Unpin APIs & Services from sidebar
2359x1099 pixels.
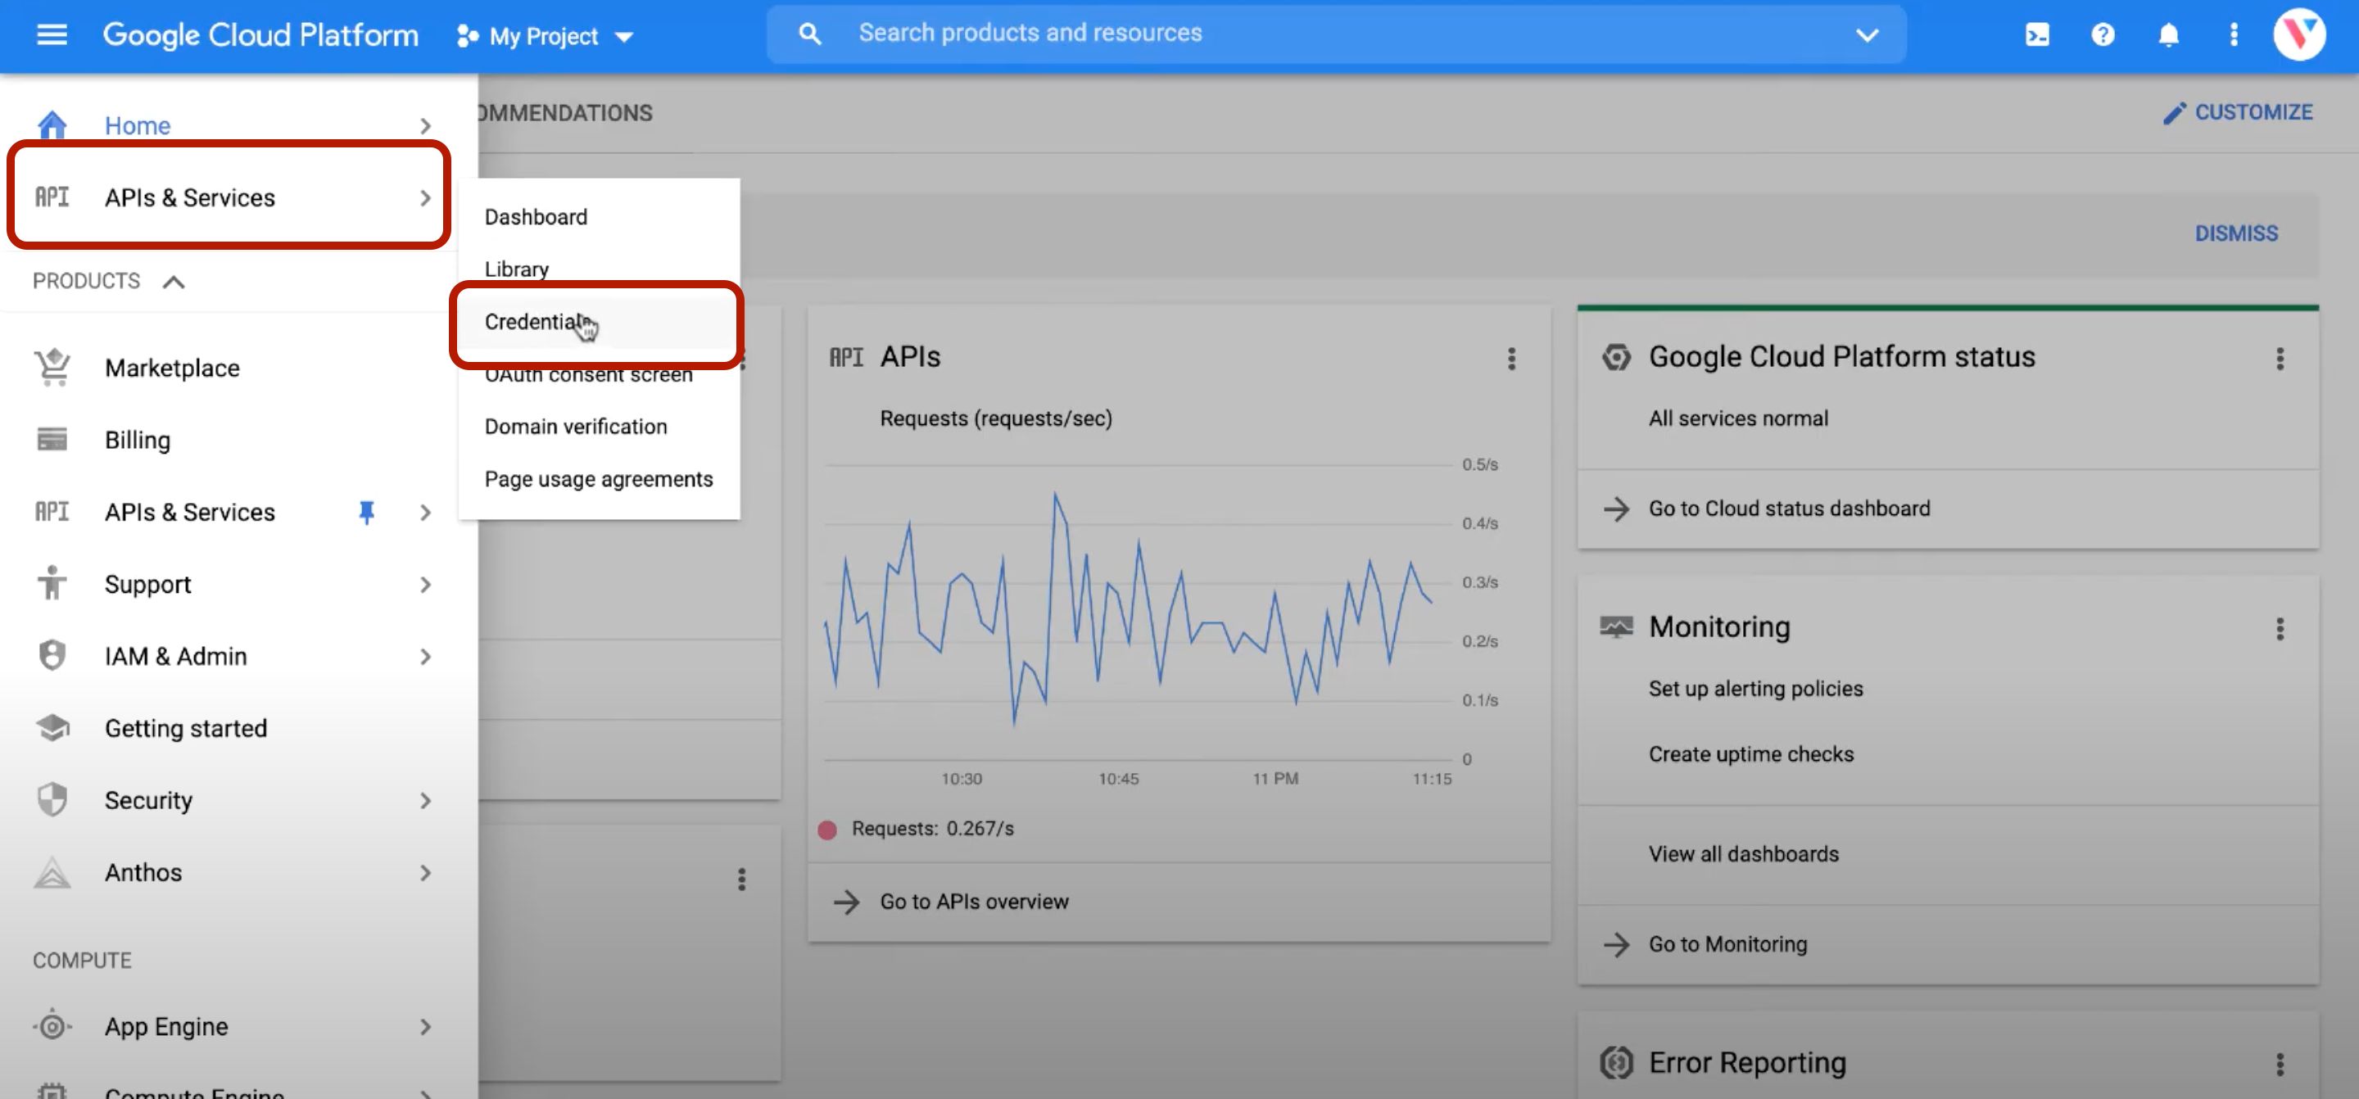pos(366,512)
